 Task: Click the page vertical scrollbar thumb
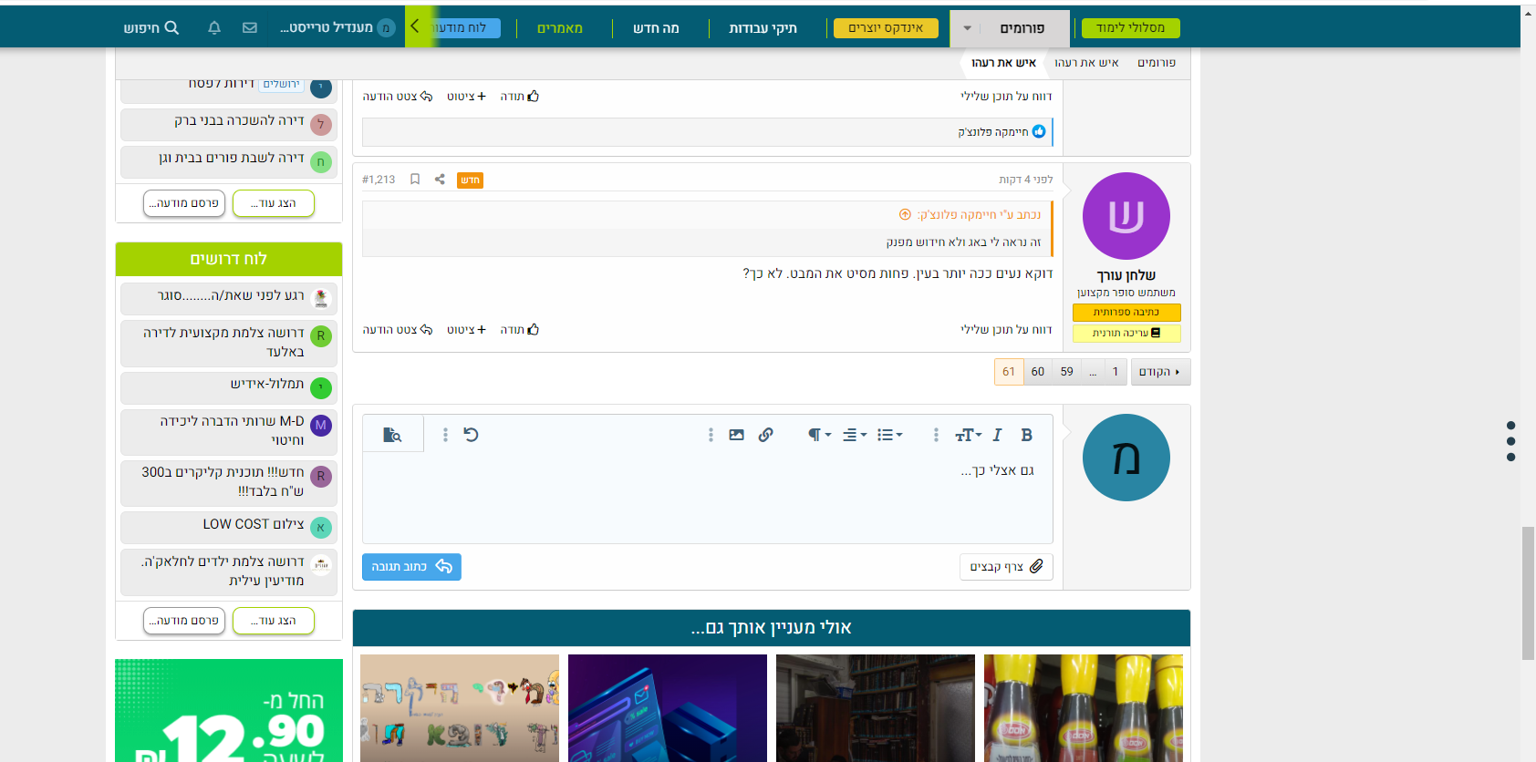point(1528,592)
